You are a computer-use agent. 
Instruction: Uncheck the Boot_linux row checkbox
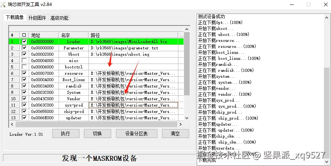click(x=24, y=80)
